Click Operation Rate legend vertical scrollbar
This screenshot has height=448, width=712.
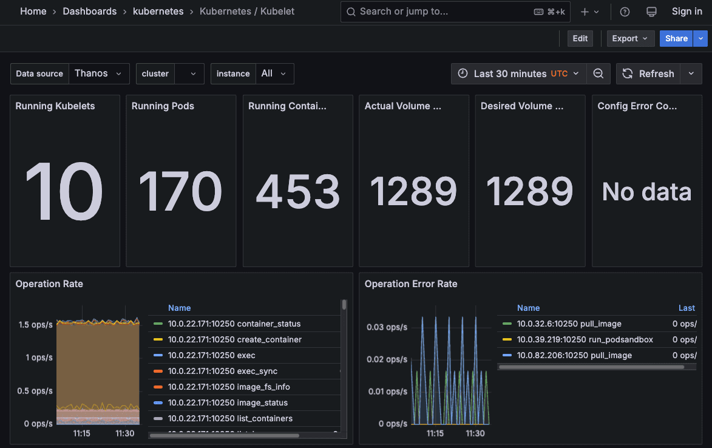click(x=344, y=305)
